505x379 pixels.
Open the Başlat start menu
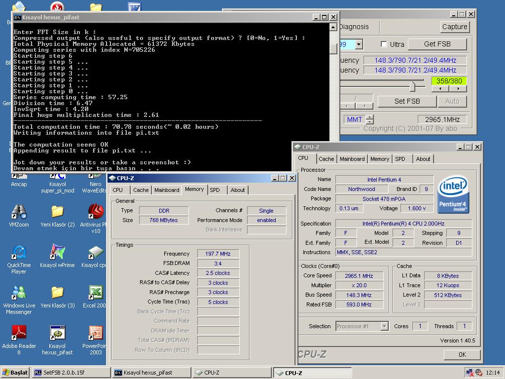pos(15,373)
